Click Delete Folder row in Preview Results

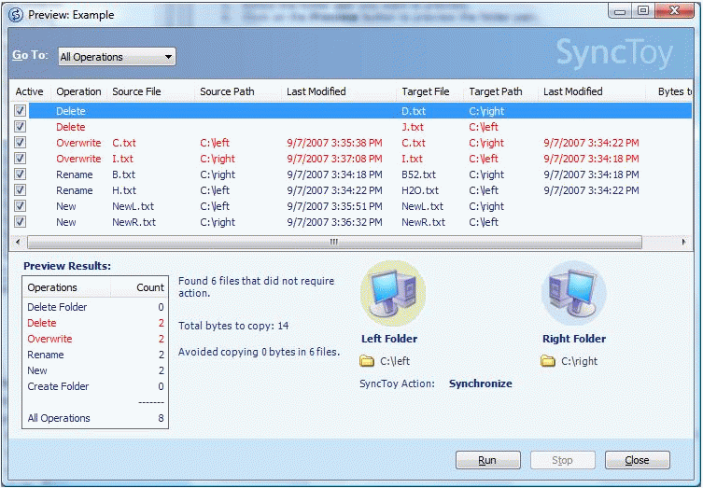(x=95, y=307)
